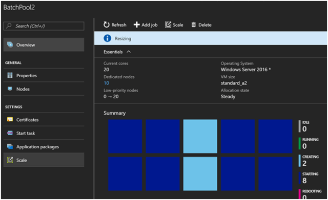Click the Resizing notification banner
The width and height of the screenshot is (328, 200).
coord(211,38)
